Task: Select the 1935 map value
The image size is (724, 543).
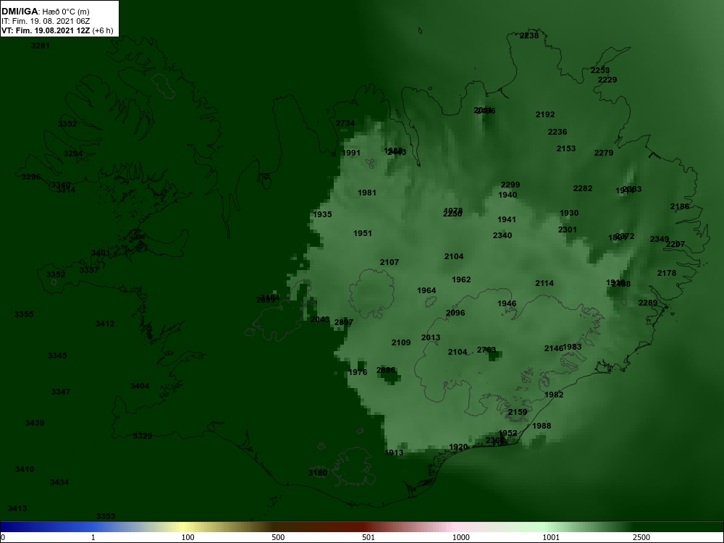Action: 322,215
